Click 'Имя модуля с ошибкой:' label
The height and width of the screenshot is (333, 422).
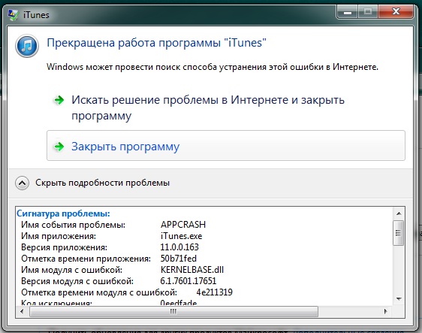pos(71,270)
